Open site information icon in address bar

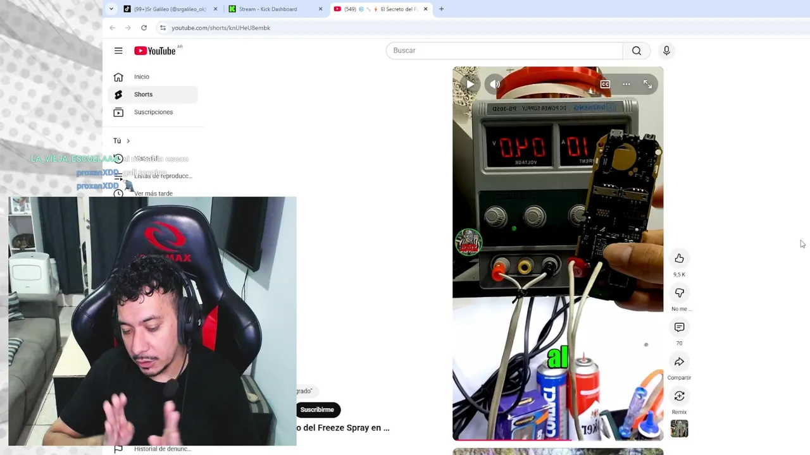pyautogui.click(x=163, y=28)
